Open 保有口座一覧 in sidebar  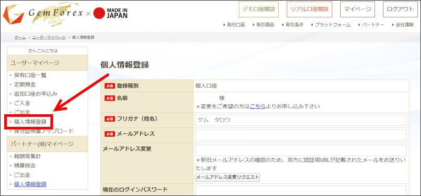pyautogui.click(x=30, y=75)
